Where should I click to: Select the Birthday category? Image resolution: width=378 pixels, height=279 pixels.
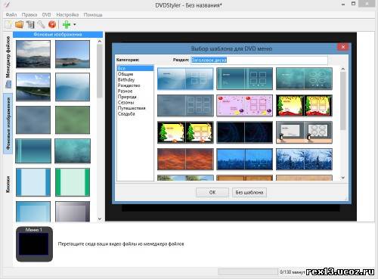tap(126, 79)
